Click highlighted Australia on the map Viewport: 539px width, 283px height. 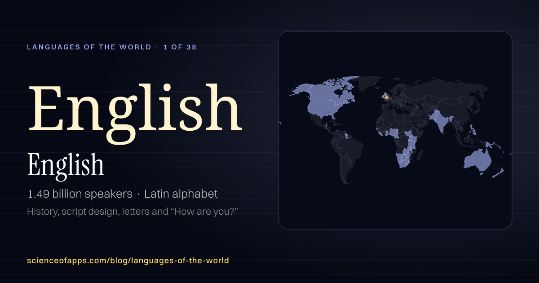click(477, 160)
